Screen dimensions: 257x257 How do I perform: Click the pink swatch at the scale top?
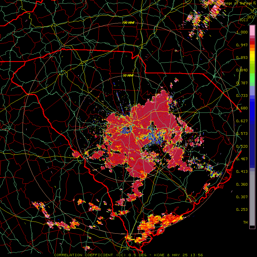pyautogui.click(x=252, y=30)
